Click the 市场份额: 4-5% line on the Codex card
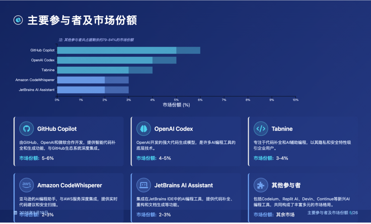371x224 pixels. [x=154, y=158]
